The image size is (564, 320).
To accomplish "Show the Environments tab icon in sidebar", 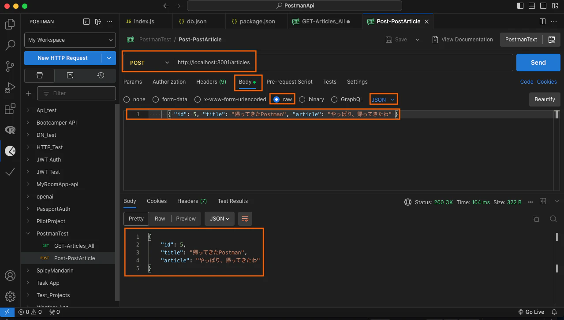I will coord(70,75).
